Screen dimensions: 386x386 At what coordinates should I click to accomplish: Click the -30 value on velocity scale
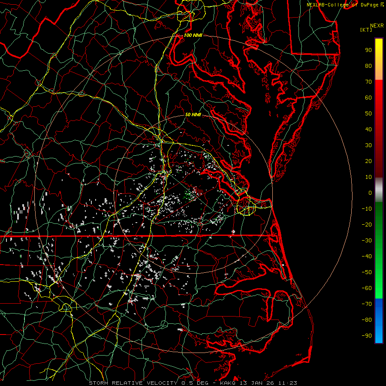click(x=367, y=241)
